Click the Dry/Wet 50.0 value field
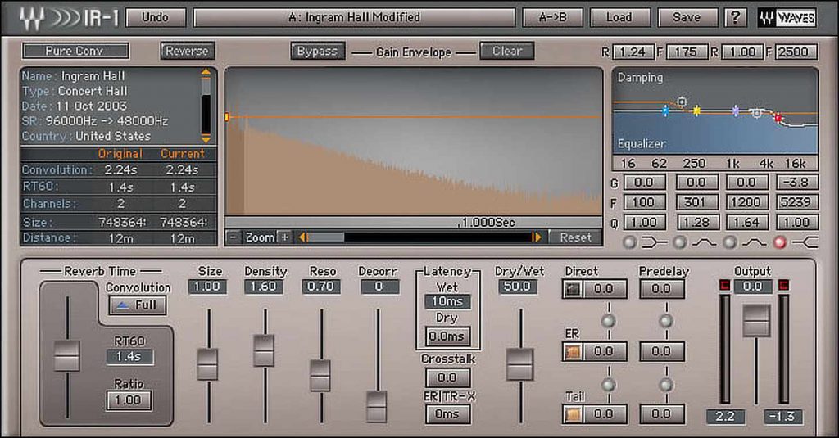839x438 pixels. coord(517,286)
